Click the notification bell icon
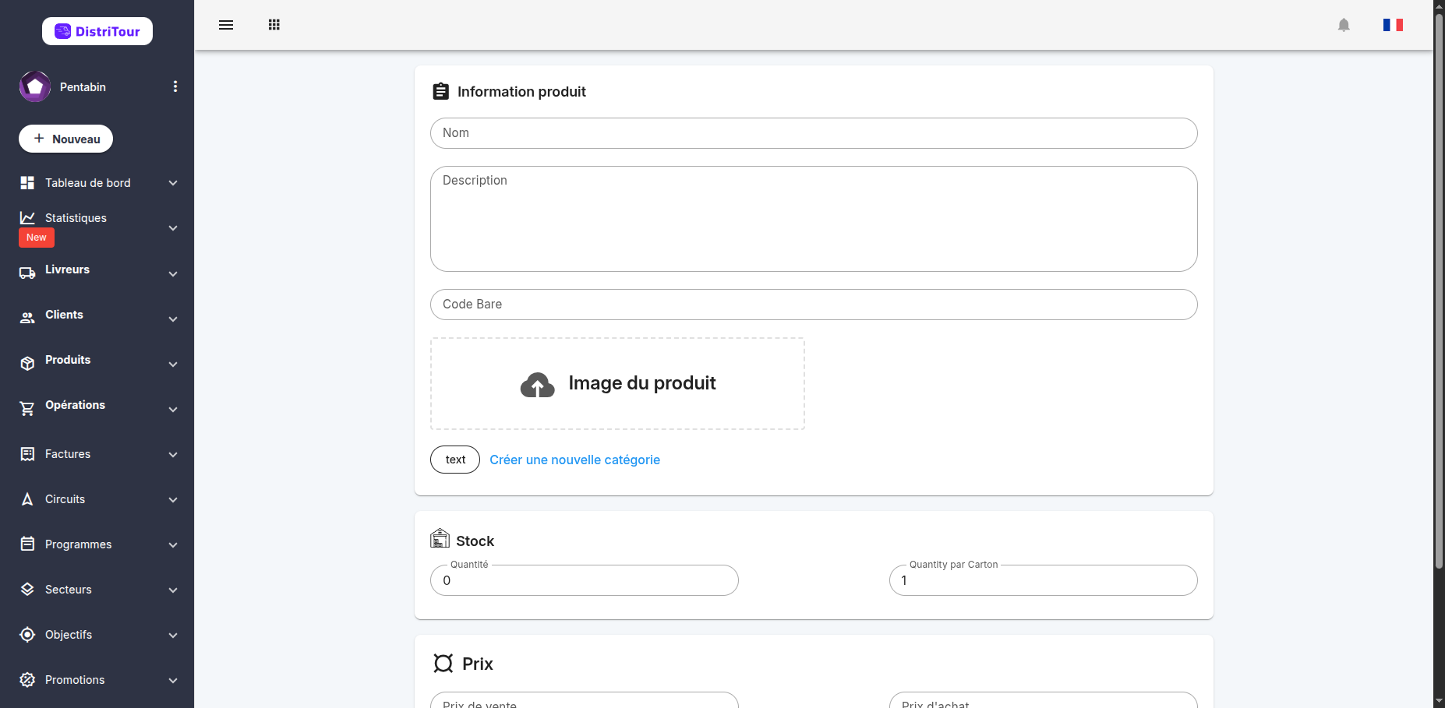 click(1344, 25)
